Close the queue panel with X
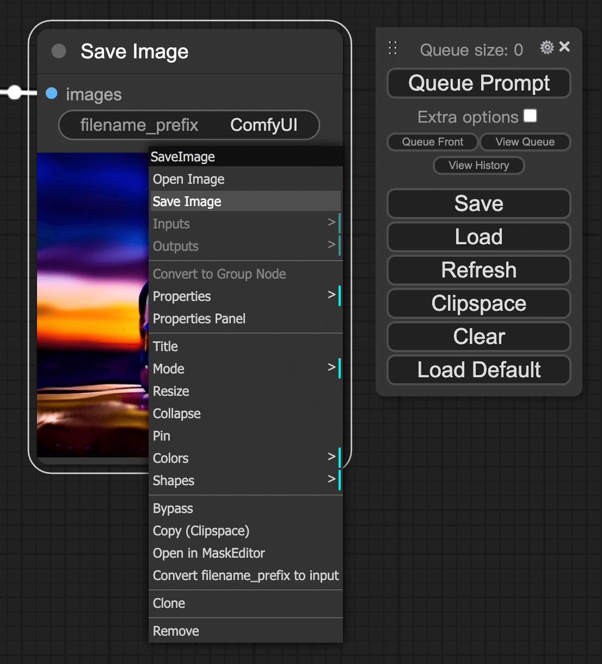This screenshot has width=602, height=664. coord(564,47)
